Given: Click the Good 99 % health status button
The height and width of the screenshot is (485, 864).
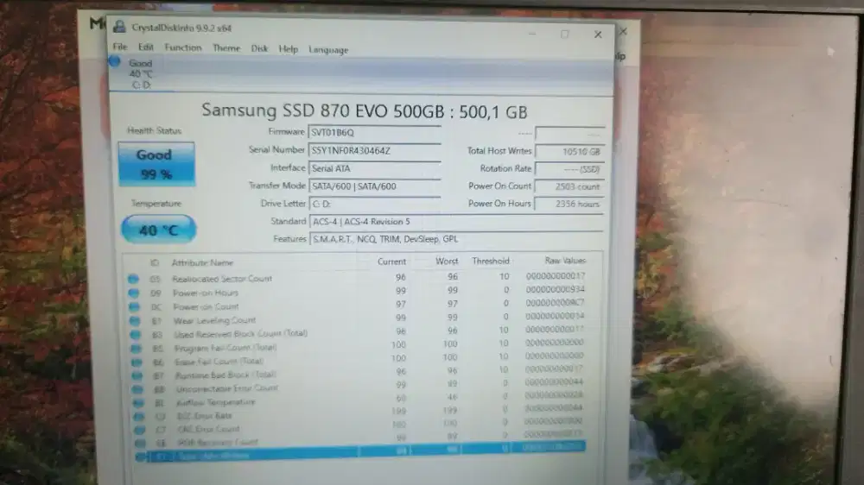Looking at the screenshot, I should [x=156, y=164].
